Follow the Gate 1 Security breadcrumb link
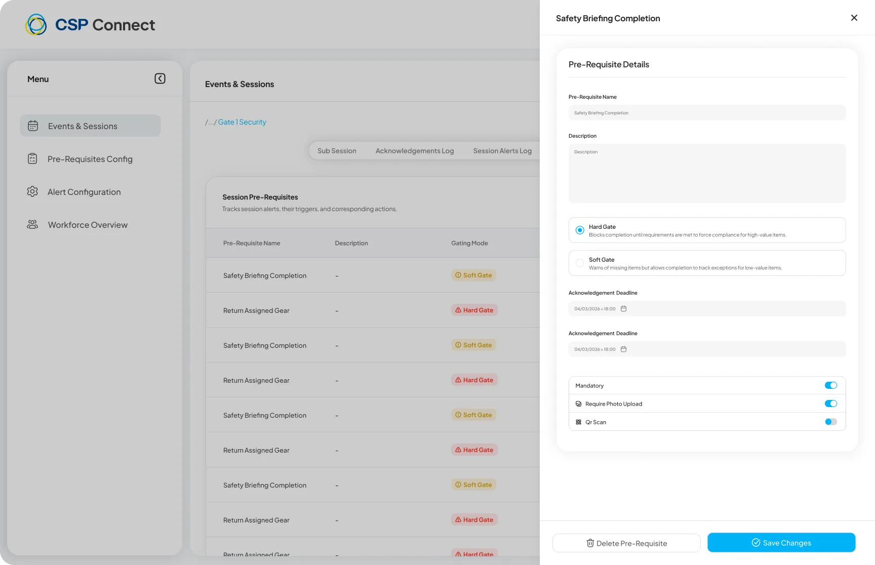Screen dimensions: 875x565 tap(242, 122)
